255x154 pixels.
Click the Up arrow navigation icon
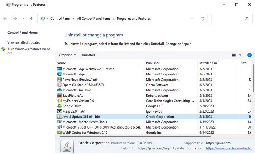pyautogui.click(x=32, y=19)
